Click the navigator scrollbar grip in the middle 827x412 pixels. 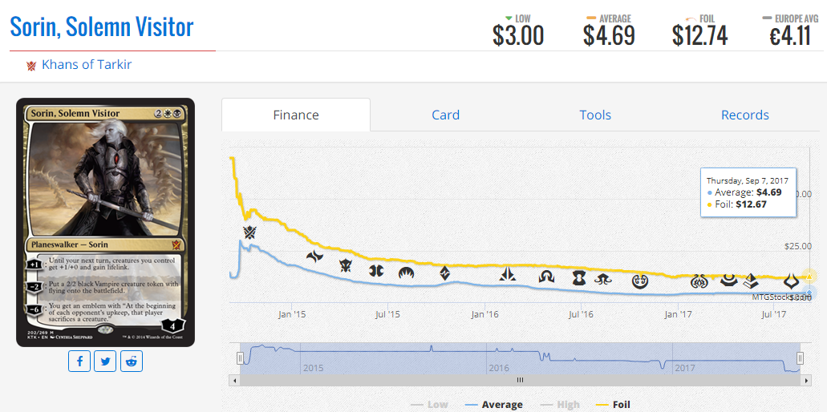pos(520,380)
